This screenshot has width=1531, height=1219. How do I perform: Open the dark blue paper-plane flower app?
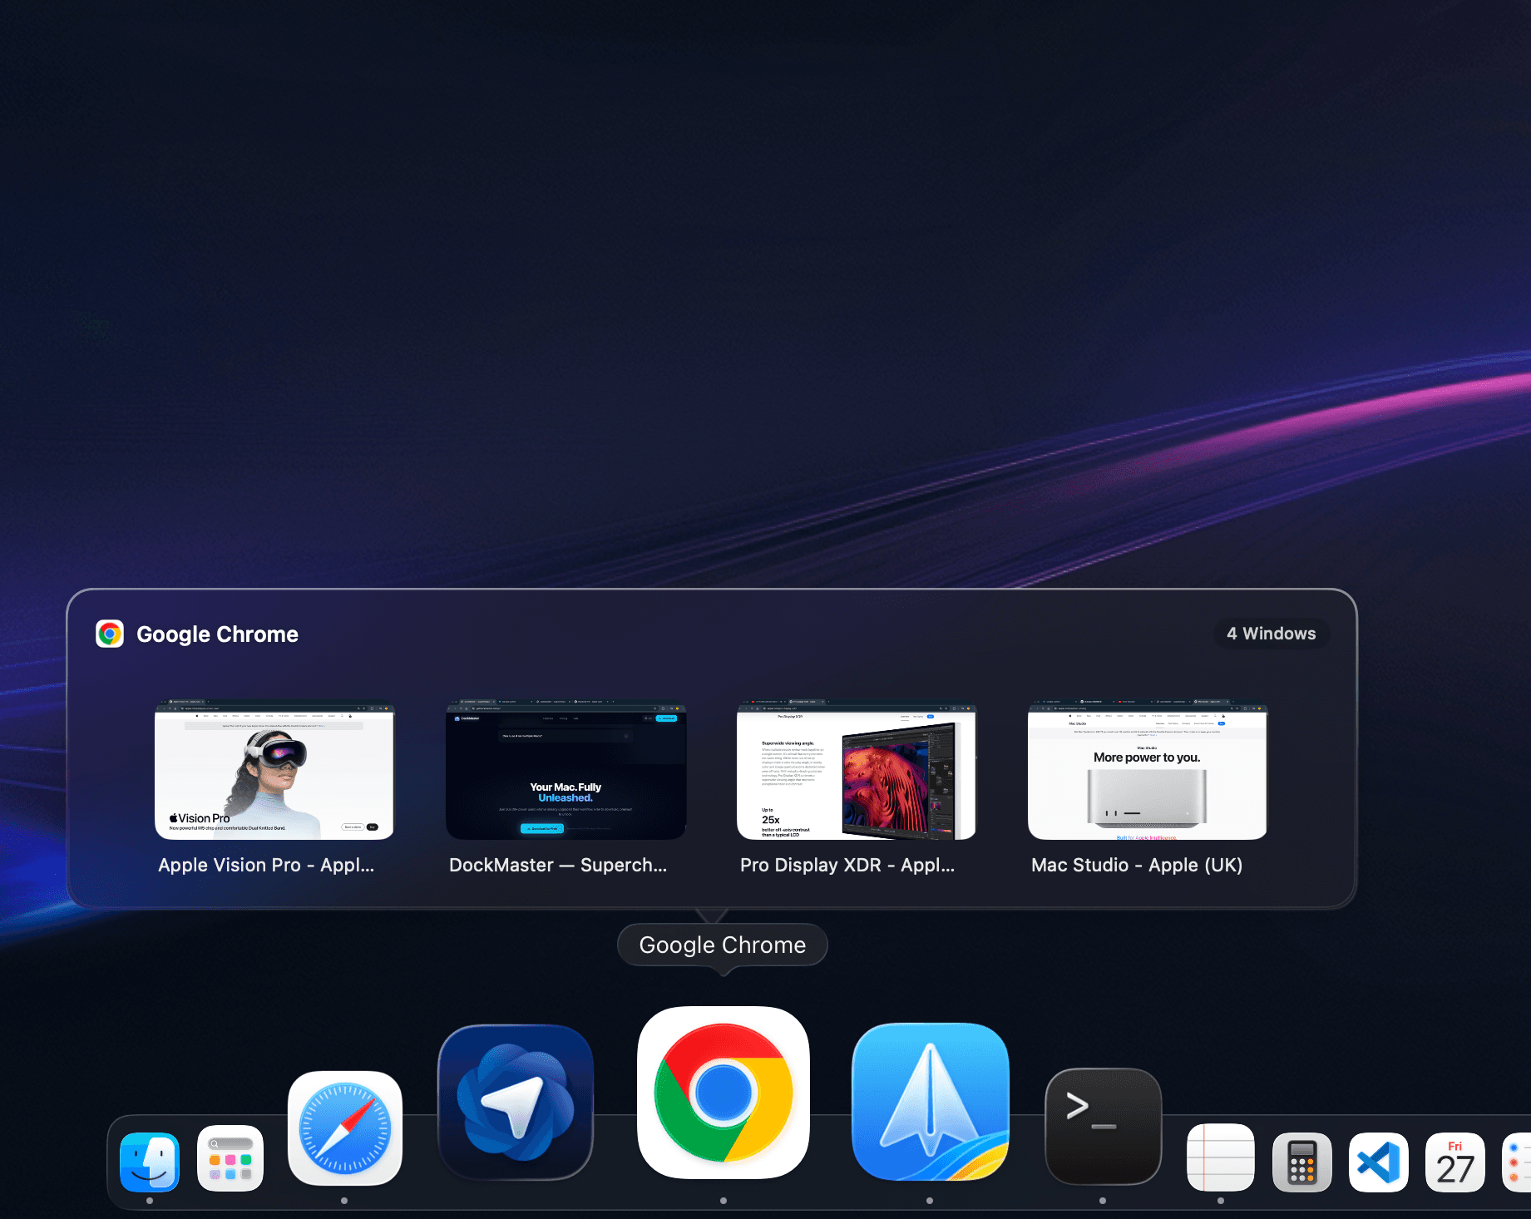(516, 1102)
